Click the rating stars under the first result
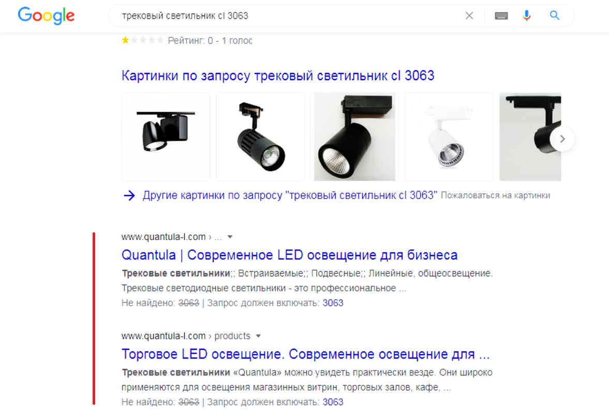 (142, 40)
